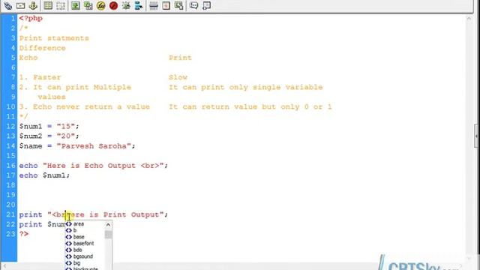This screenshot has height=270, width=480.
Task: Insert an Email Link using envelope icon
Action: pyautogui.click(x=20, y=5)
